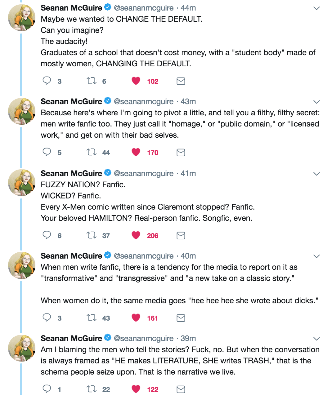Reply to the 39m tweet about literature
Screen dimensions: 332x395
coord(47,389)
